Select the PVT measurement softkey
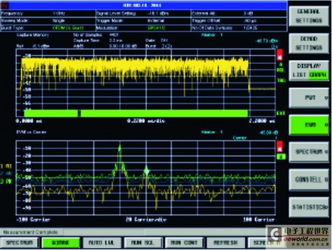332x250 pixels. pyautogui.click(x=309, y=97)
